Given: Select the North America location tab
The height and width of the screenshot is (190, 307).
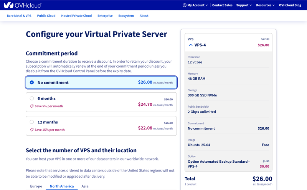Looking at the screenshot, I should pos(61,186).
